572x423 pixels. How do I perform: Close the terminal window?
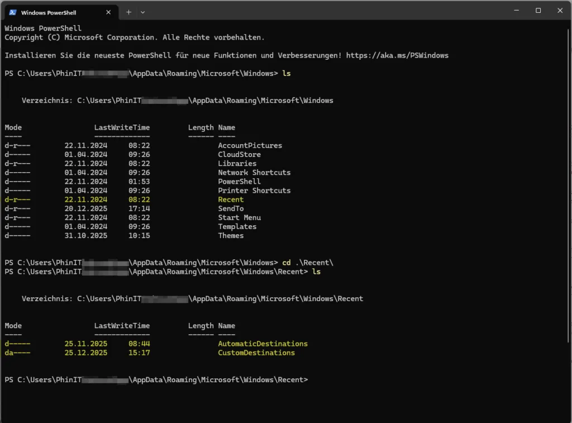pyautogui.click(x=560, y=11)
